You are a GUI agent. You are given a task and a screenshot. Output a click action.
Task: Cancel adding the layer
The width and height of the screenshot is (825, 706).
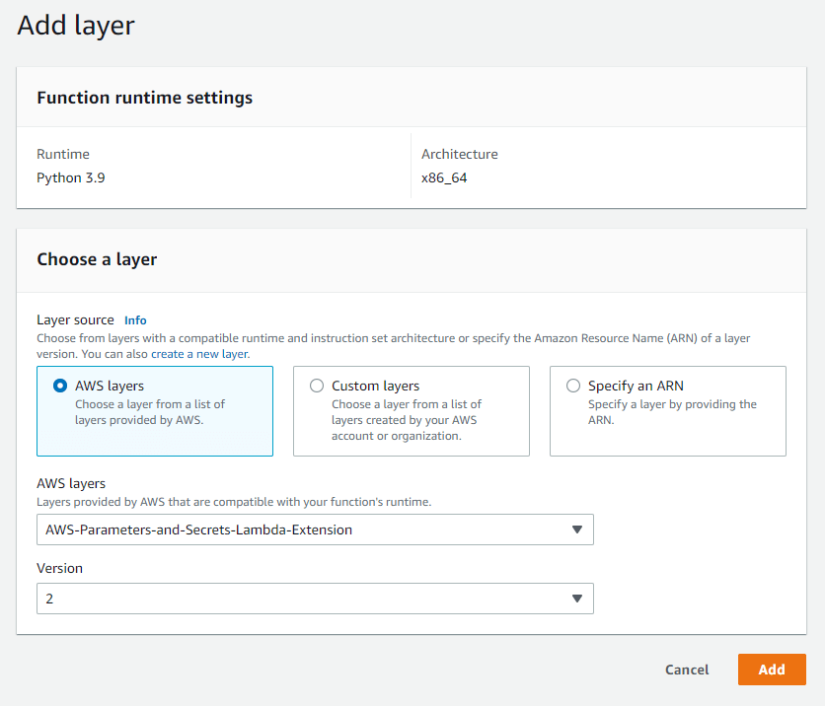(686, 670)
